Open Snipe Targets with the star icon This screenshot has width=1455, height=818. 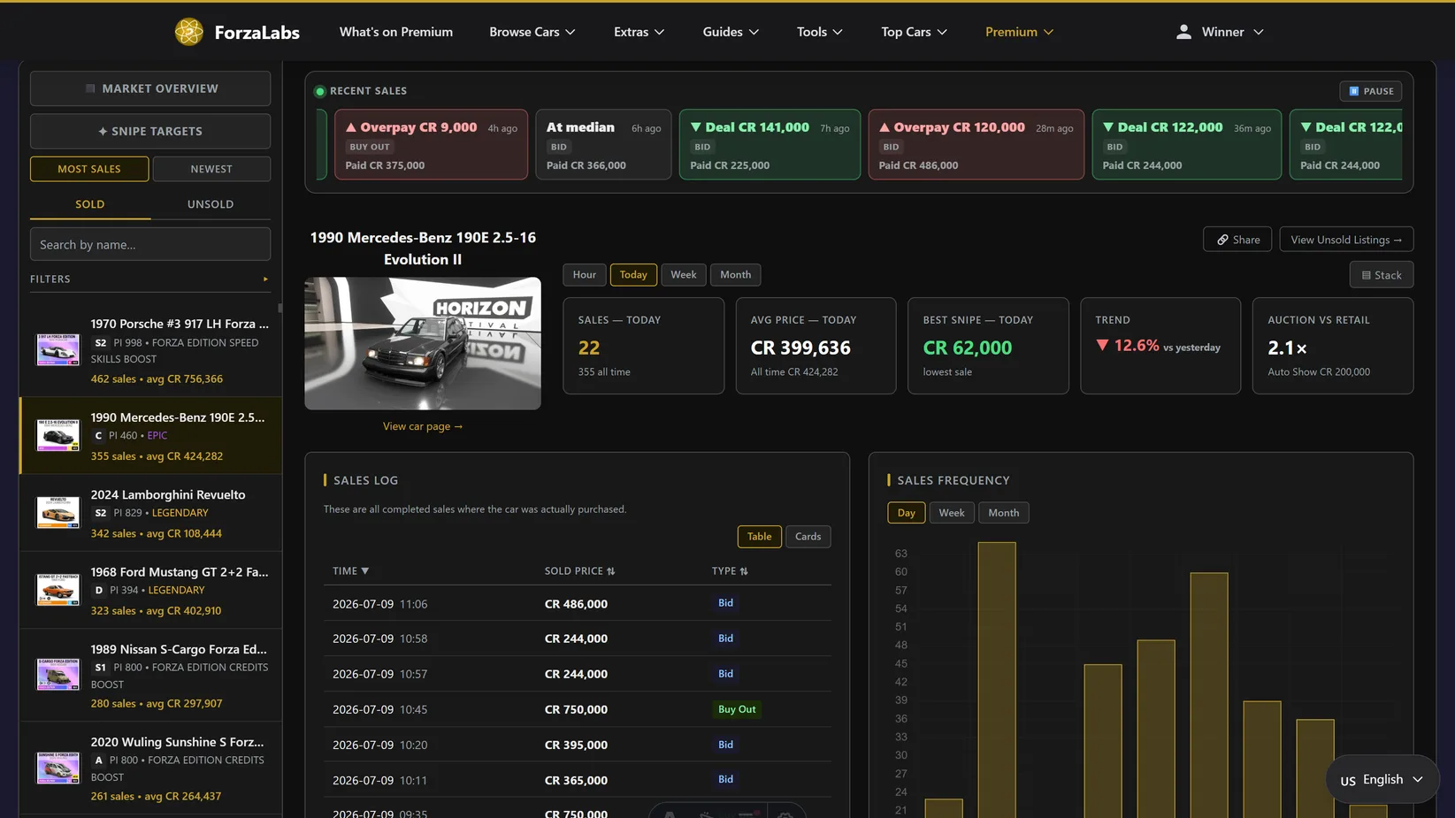[x=150, y=131]
